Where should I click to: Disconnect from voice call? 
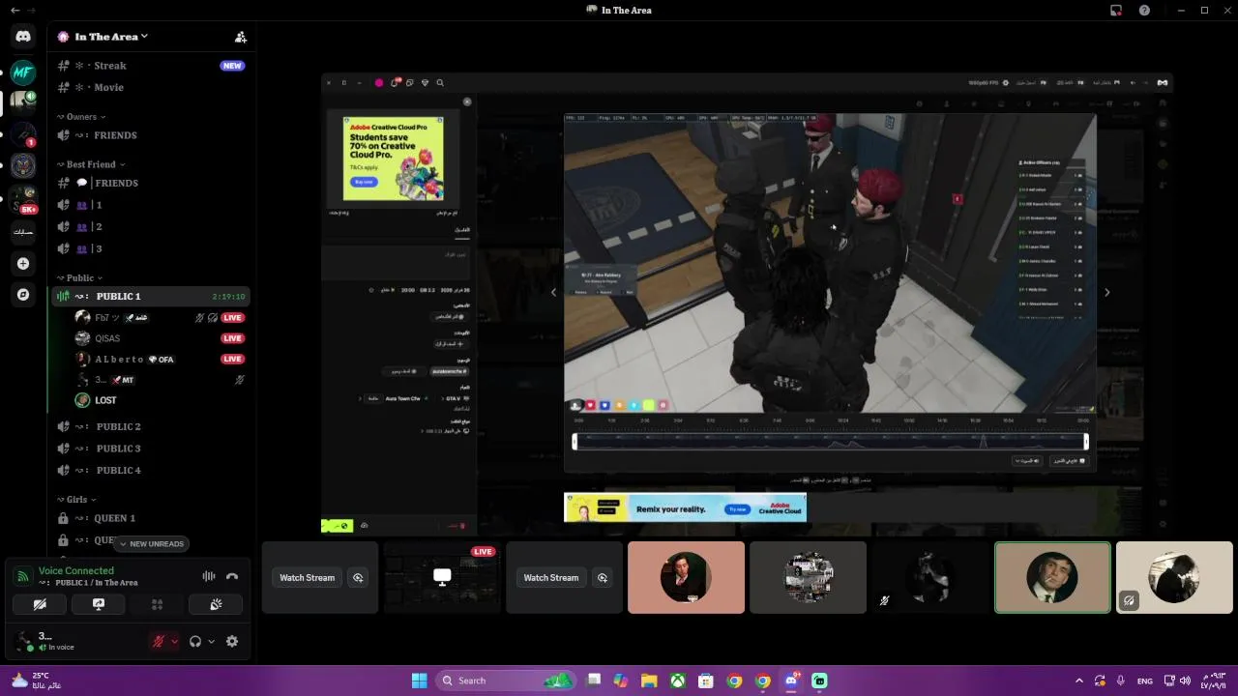(232, 576)
